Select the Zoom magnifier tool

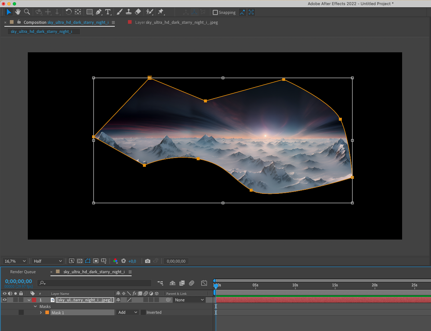(x=27, y=12)
